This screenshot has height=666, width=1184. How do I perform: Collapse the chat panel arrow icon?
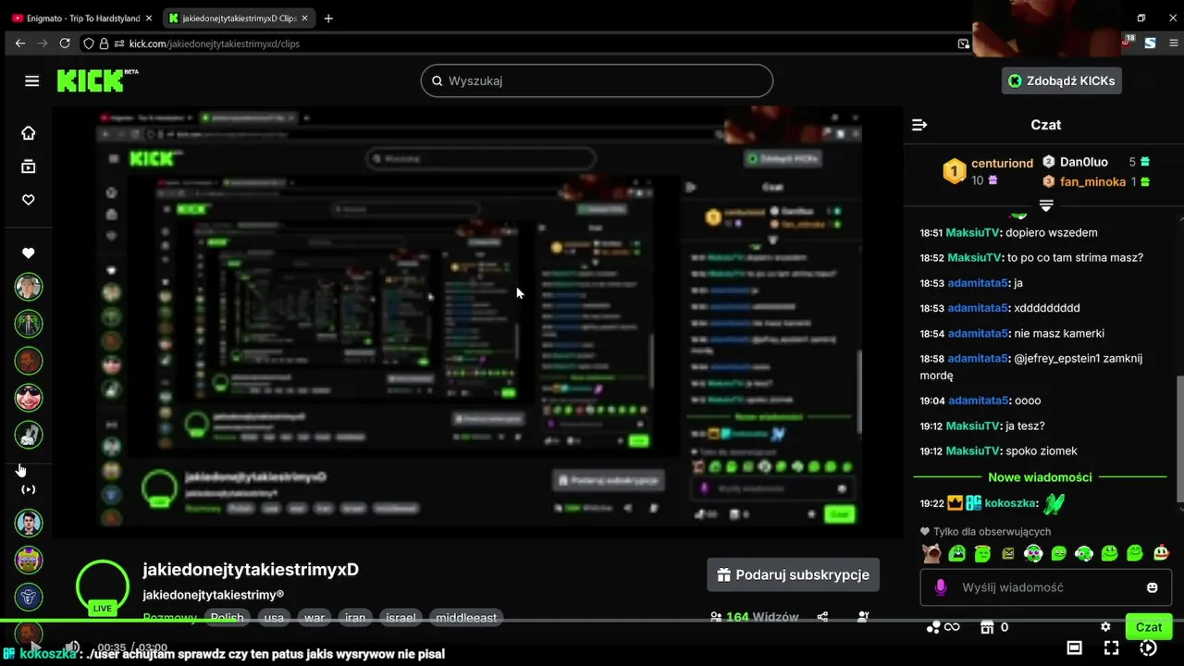point(919,125)
